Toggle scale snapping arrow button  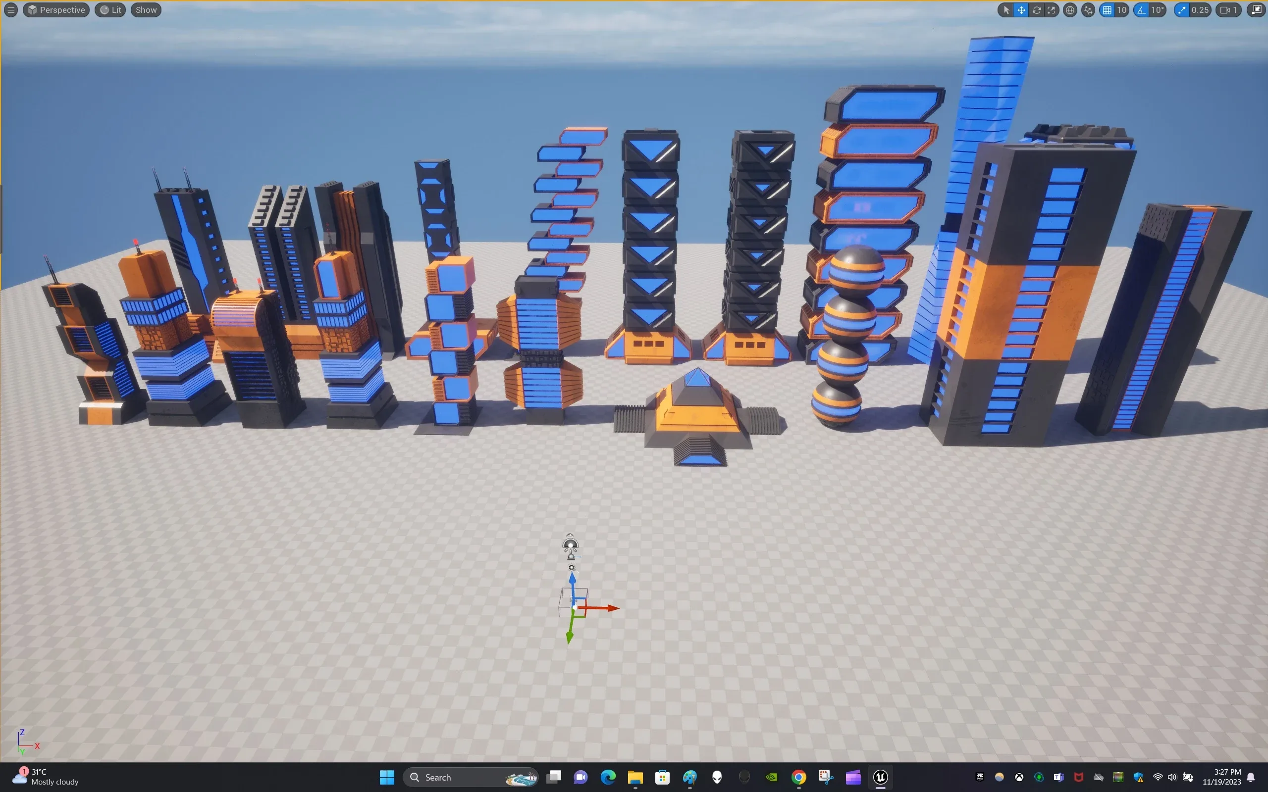coord(1181,10)
